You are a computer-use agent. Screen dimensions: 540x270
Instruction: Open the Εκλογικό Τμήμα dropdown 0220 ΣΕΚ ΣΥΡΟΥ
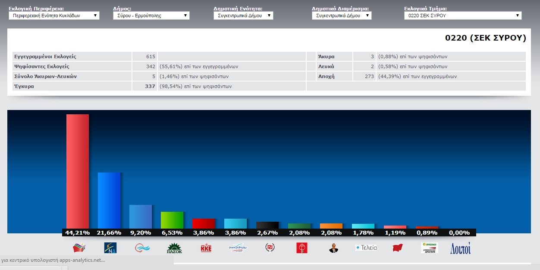[x=462, y=16]
